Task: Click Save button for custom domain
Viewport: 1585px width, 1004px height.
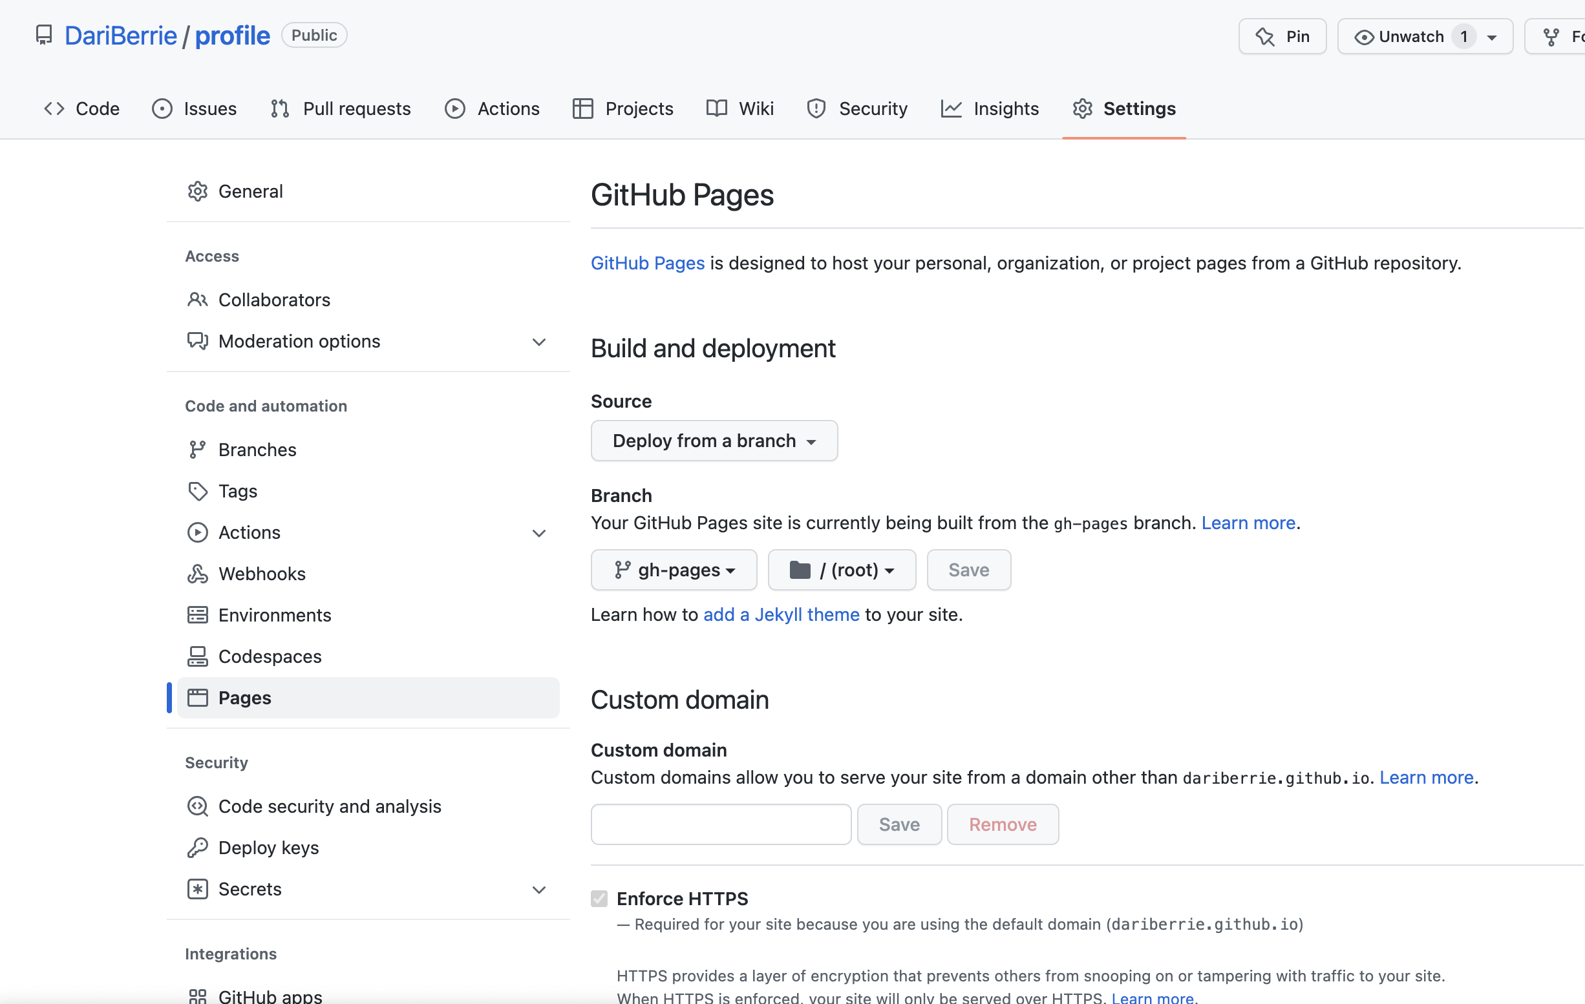Action: [899, 824]
